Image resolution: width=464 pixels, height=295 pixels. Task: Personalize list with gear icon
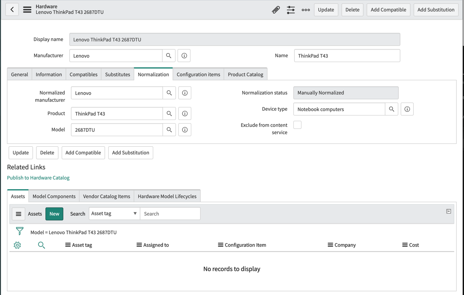click(x=17, y=245)
